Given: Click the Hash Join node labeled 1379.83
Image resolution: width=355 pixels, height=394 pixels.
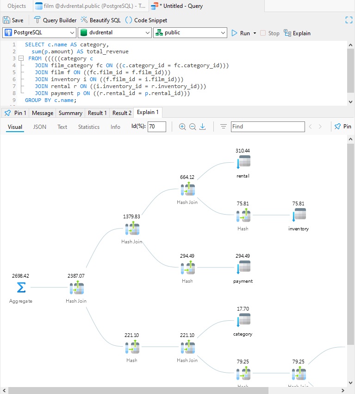Looking at the screenshot, I should 132,229.
